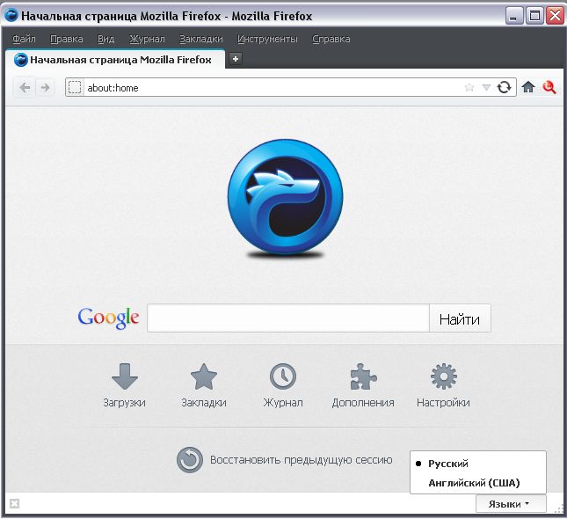Screen dimensions: 567x519
Task: Open the Инструменты menu
Action: coord(267,39)
